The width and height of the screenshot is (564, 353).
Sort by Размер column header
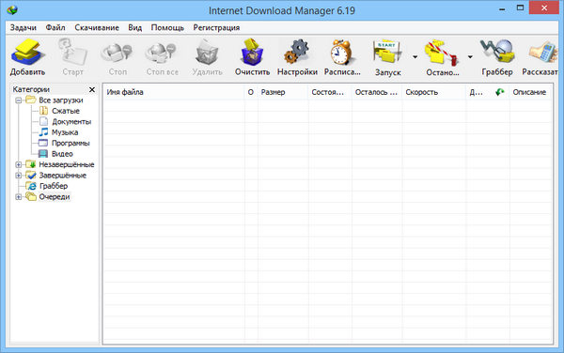[283, 92]
